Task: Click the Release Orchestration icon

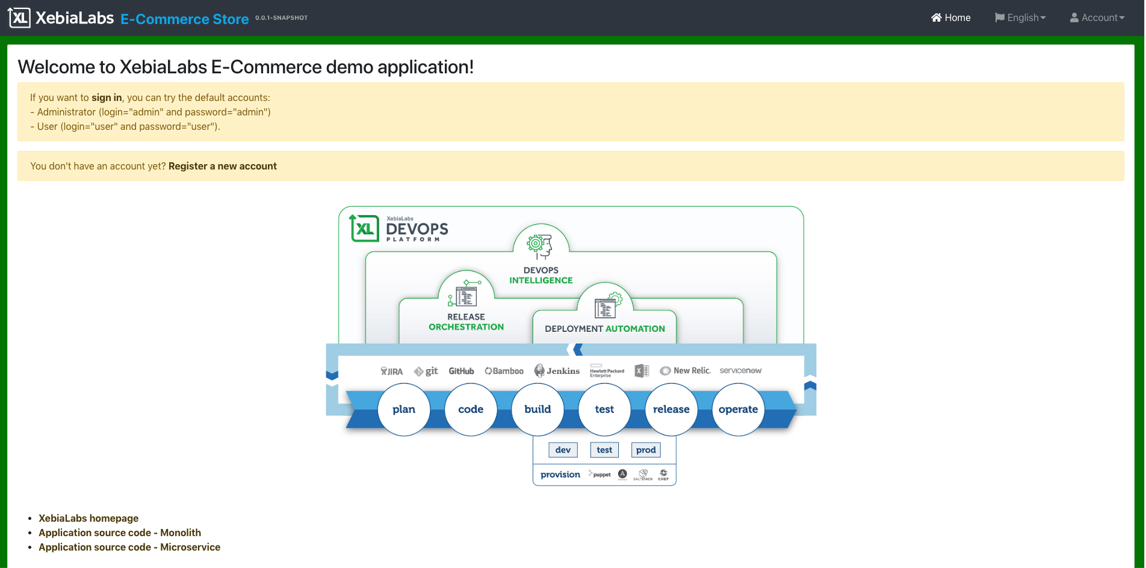Action: click(465, 293)
